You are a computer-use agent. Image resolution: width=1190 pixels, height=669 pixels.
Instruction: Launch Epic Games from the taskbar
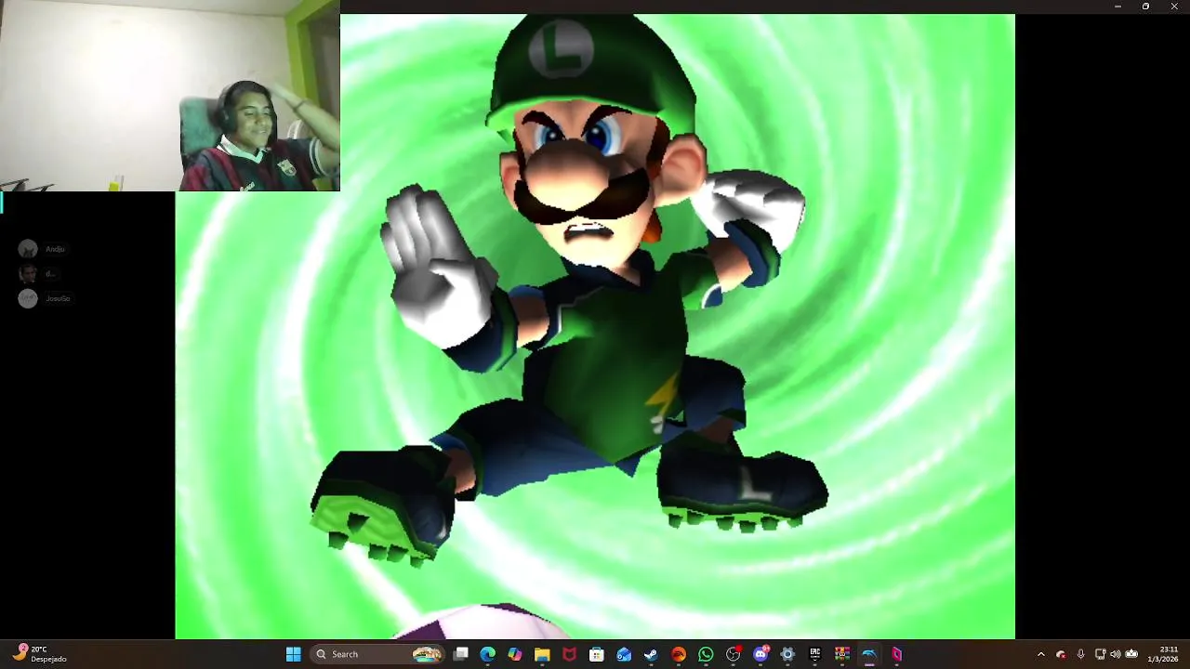(815, 654)
